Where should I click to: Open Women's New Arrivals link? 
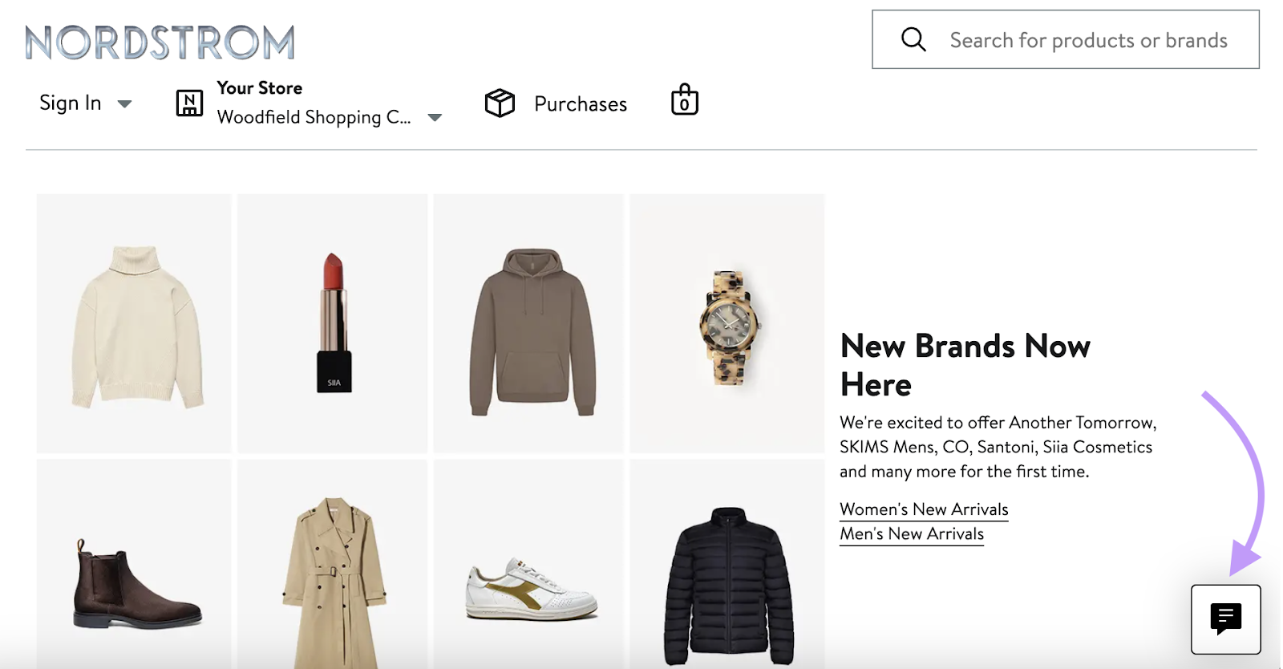pyautogui.click(x=924, y=509)
